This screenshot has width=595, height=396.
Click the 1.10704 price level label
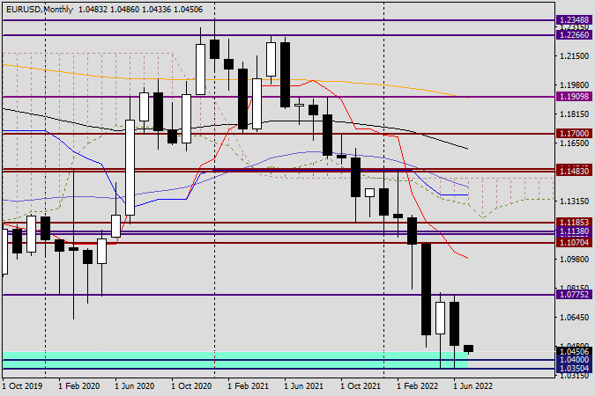point(575,243)
